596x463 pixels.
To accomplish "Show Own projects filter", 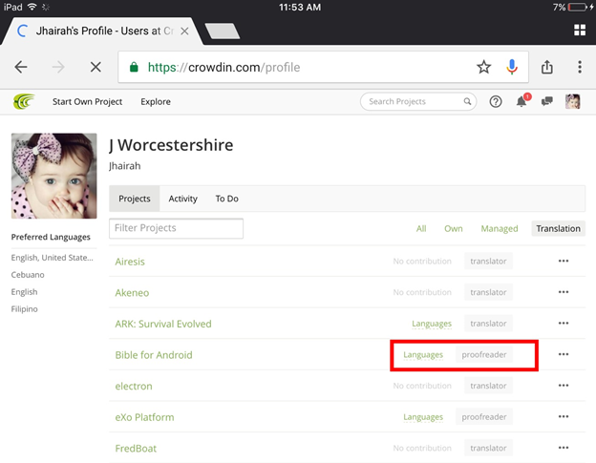I will tap(454, 229).
